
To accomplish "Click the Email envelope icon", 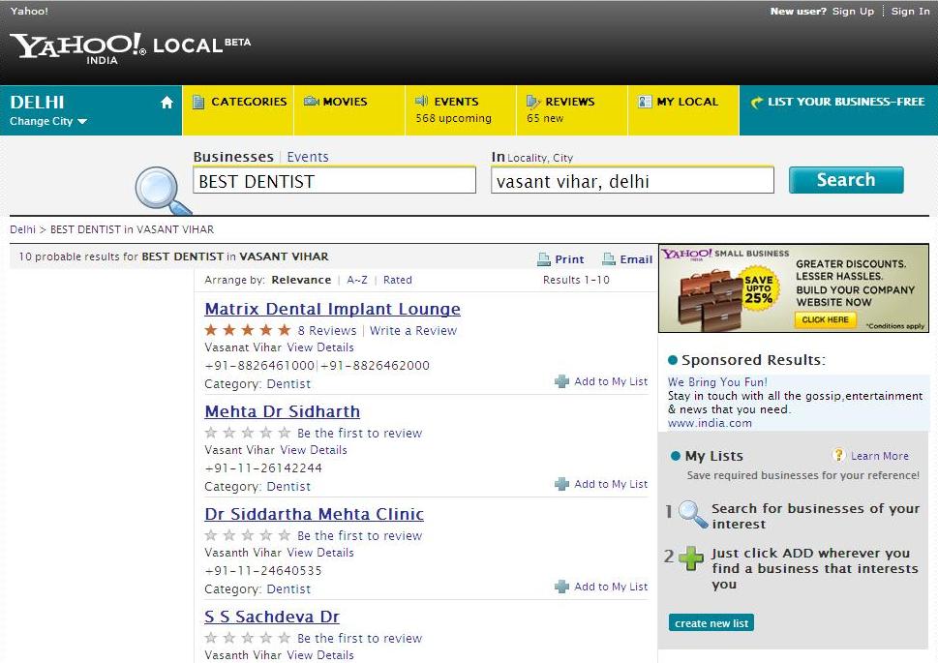I will [609, 259].
